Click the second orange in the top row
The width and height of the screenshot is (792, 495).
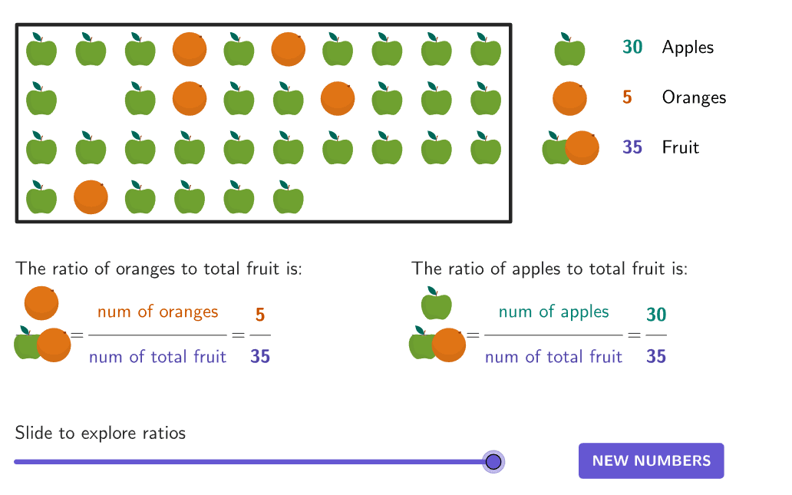pyautogui.click(x=289, y=49)
